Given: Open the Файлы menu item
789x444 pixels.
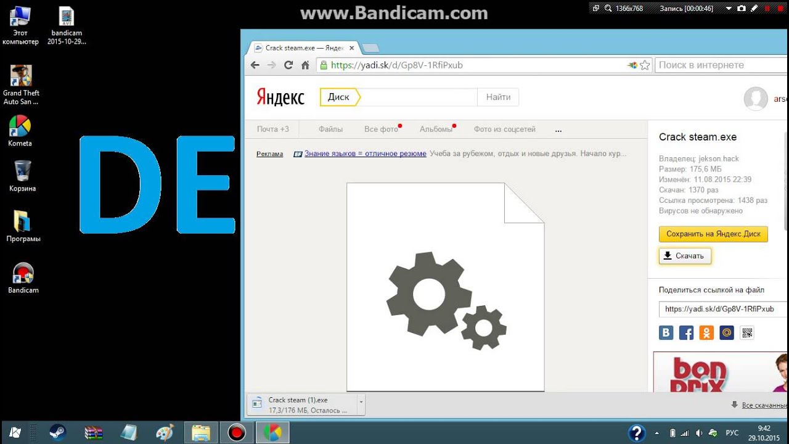Looking at the screenshot, I should (330, 129).
